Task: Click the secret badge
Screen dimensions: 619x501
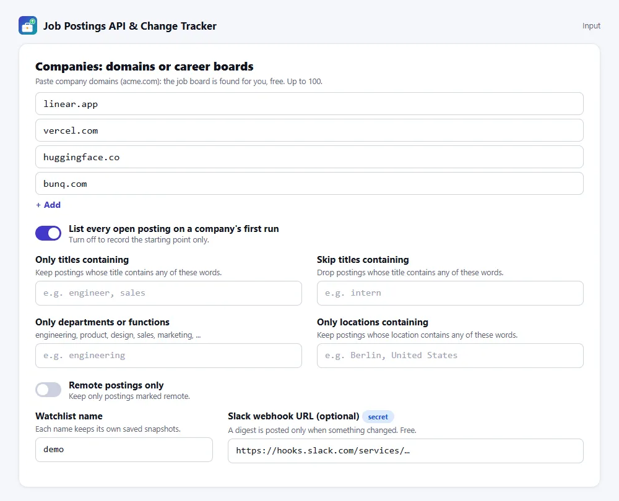Action: (378, 417)
